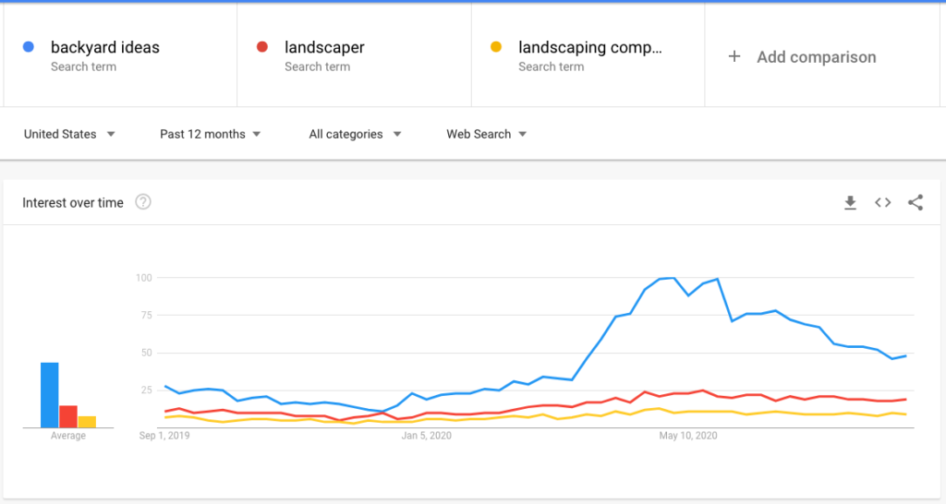
Task: Change the Web Search type dropdown
Action: (x=486, y=134)
